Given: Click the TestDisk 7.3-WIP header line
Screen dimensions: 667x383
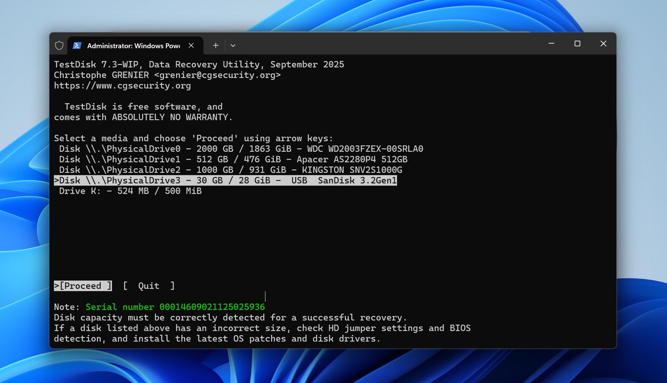Looking at the screenshot, I should coord(199,64).
